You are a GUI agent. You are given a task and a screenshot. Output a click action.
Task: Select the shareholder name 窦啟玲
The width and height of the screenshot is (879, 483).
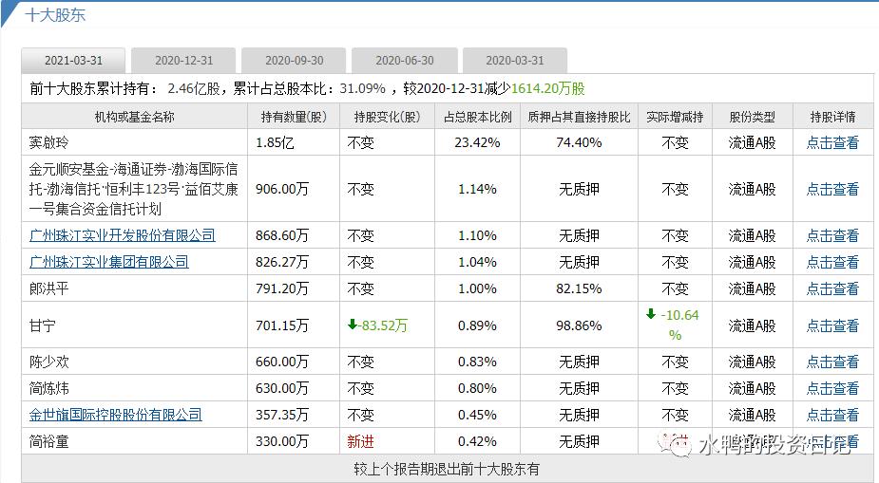(48, 142)
